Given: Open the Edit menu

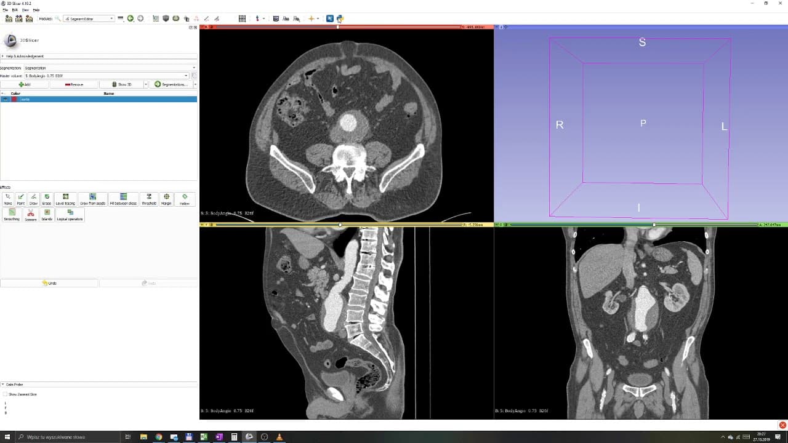Looking at the screenshot, I should 15,10.
